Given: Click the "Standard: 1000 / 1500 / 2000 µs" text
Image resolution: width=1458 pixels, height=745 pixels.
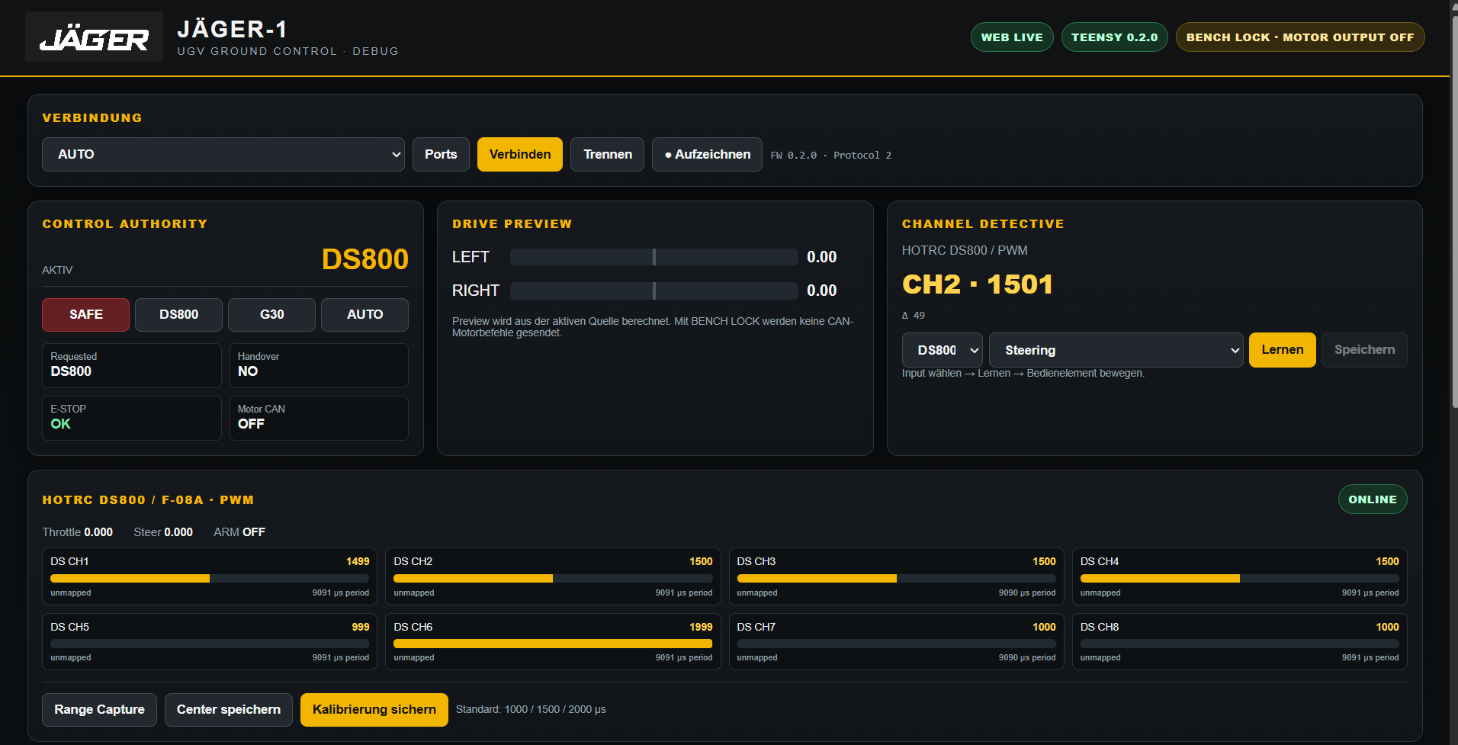Looking at the screenshot, I should point(531,710).
